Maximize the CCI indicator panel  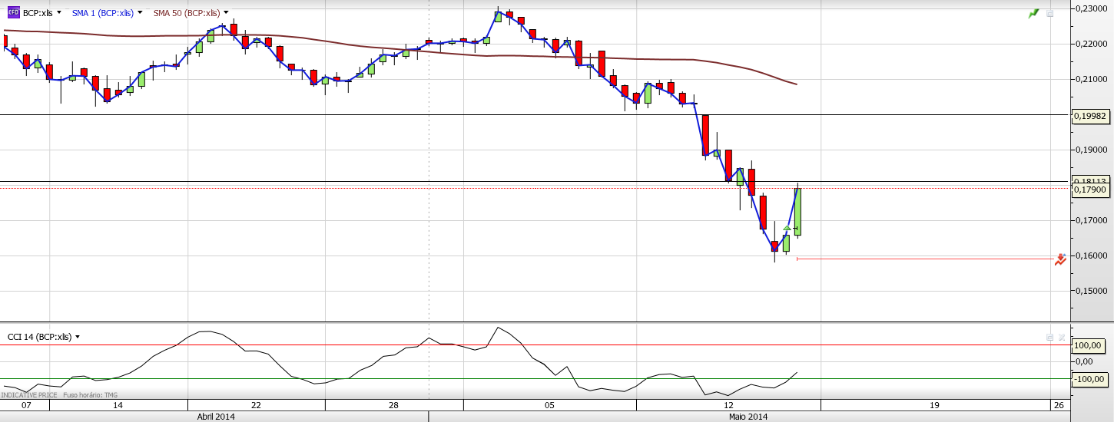pyautogui.click(x=1049, y=337)
